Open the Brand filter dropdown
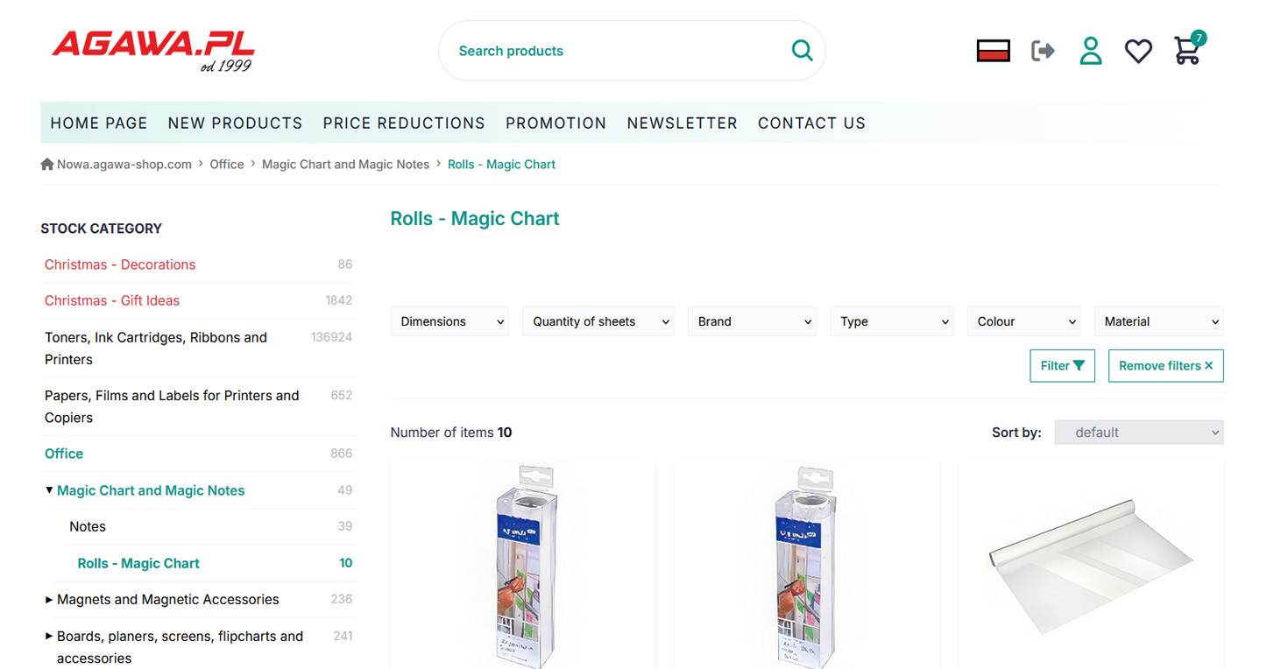The height and width of the screenshot is (669, 1274). click(752, 321)
